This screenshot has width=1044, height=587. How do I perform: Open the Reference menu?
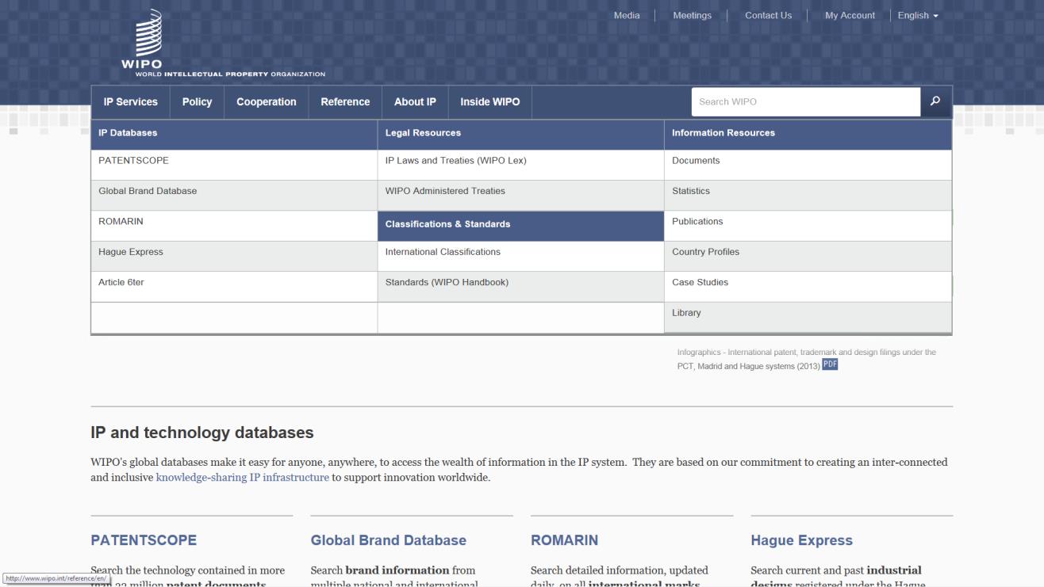coord(345,102)
